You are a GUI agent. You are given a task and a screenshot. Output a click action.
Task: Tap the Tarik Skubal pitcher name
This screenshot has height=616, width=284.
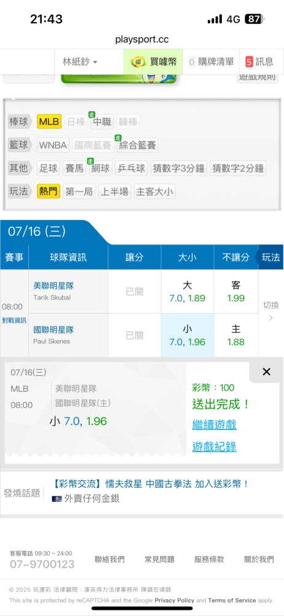[52, 298]
